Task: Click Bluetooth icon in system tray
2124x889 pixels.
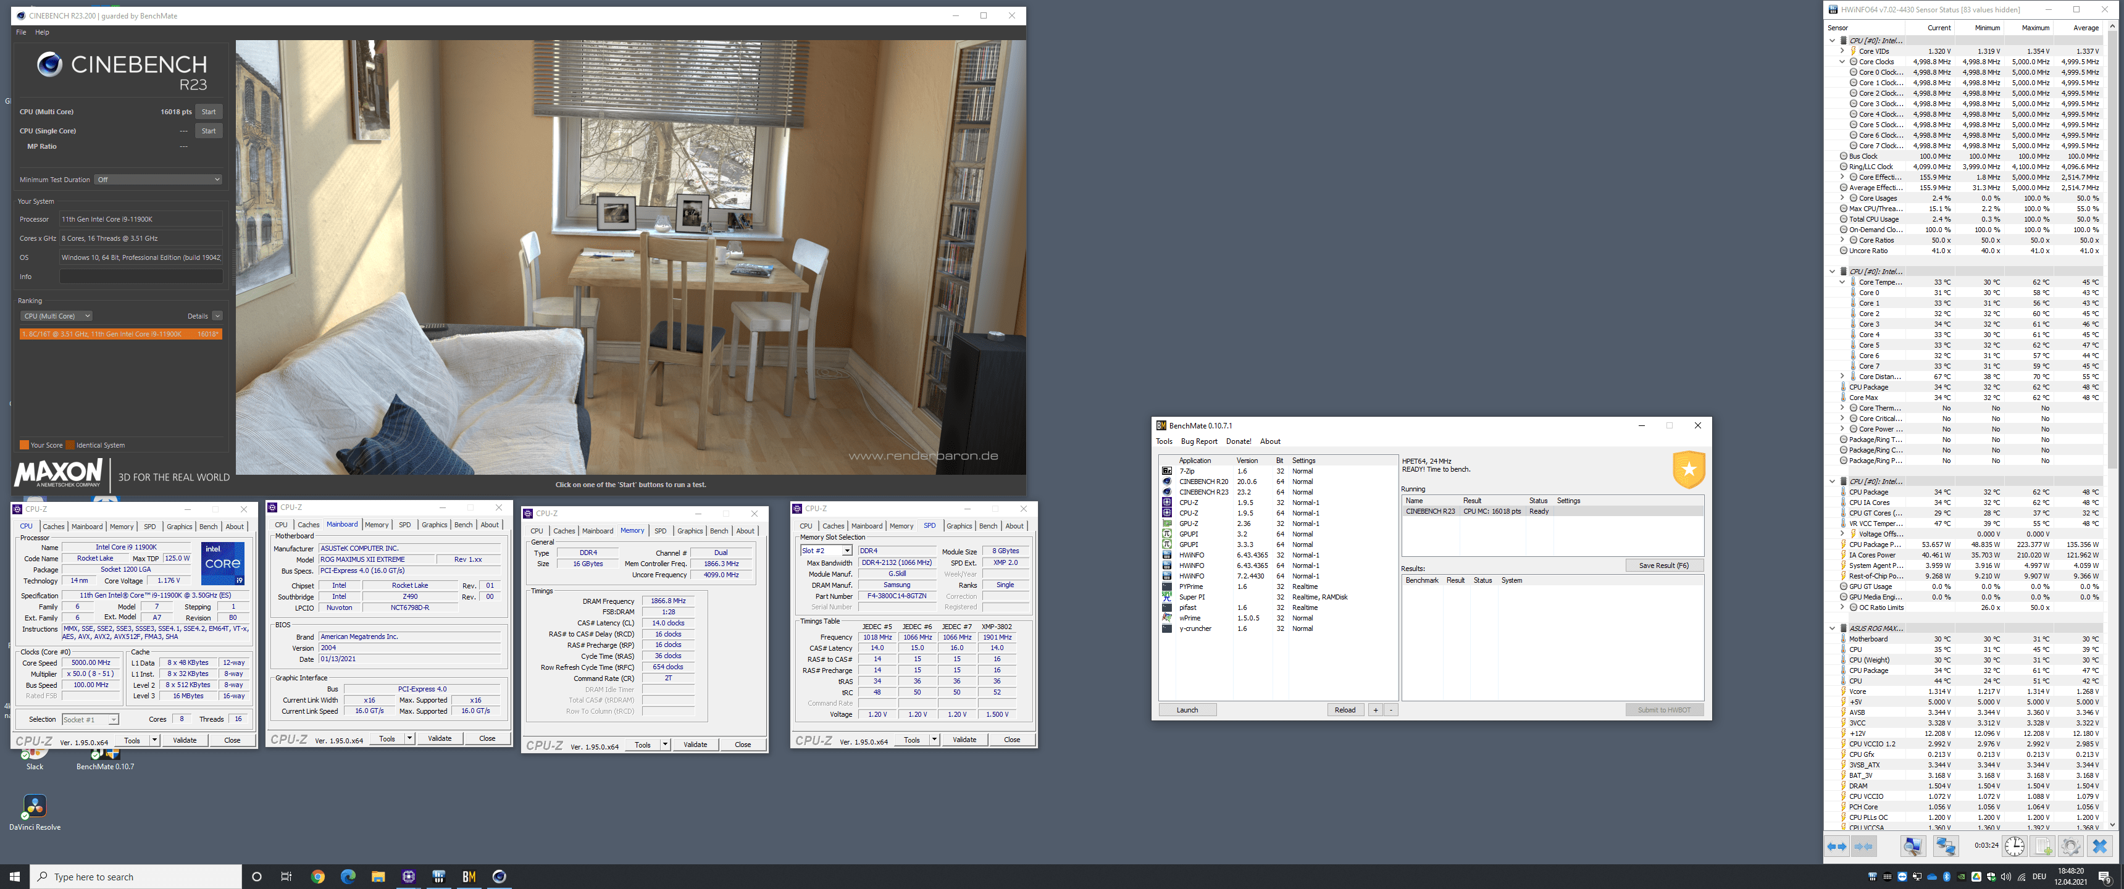Action: click(1947, 877)
